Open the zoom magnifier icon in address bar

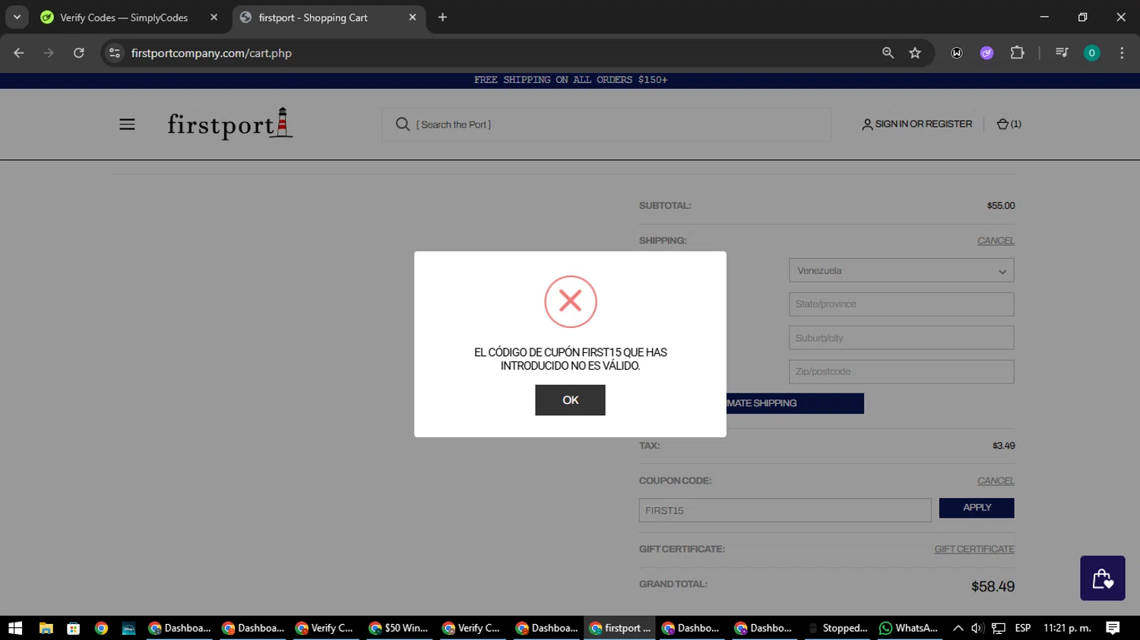pos(888,53)
